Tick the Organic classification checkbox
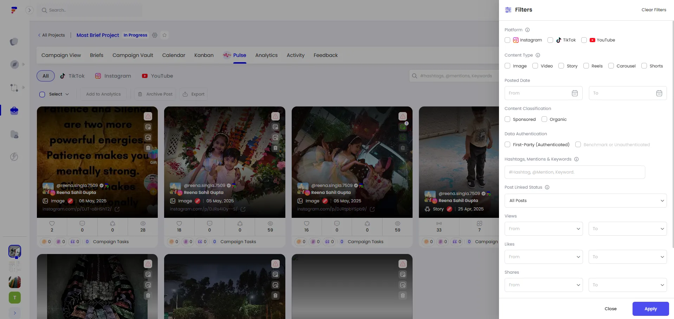 tap(544, 119)
